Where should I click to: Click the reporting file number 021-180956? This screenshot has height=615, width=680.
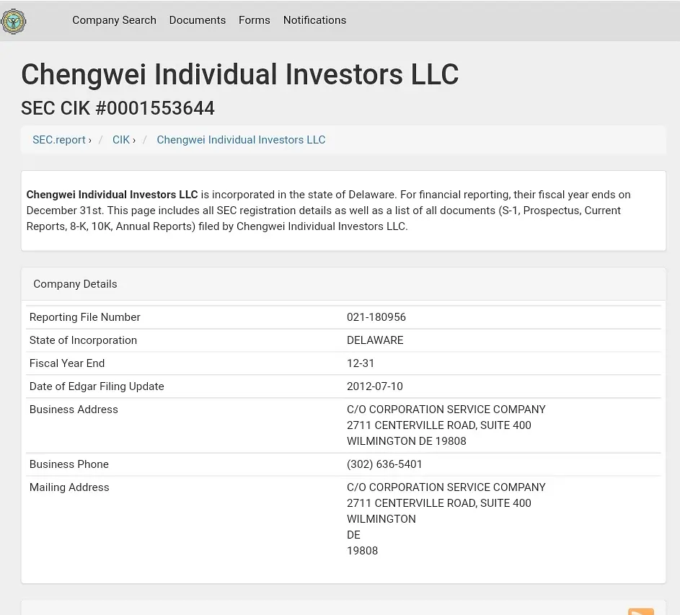[x=376, y=317]
